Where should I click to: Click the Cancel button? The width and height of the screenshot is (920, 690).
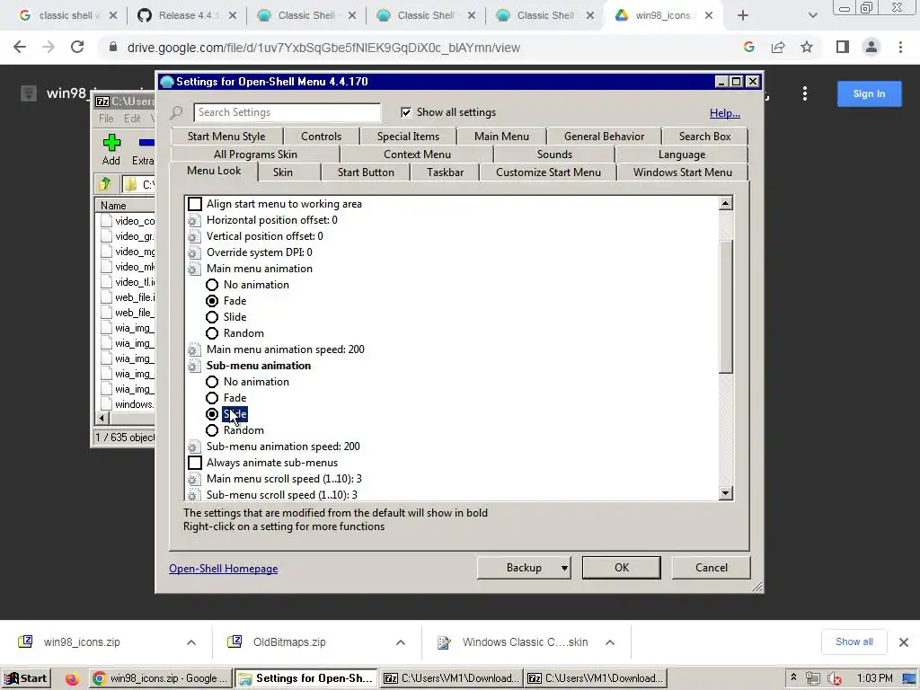click(712, 568)
